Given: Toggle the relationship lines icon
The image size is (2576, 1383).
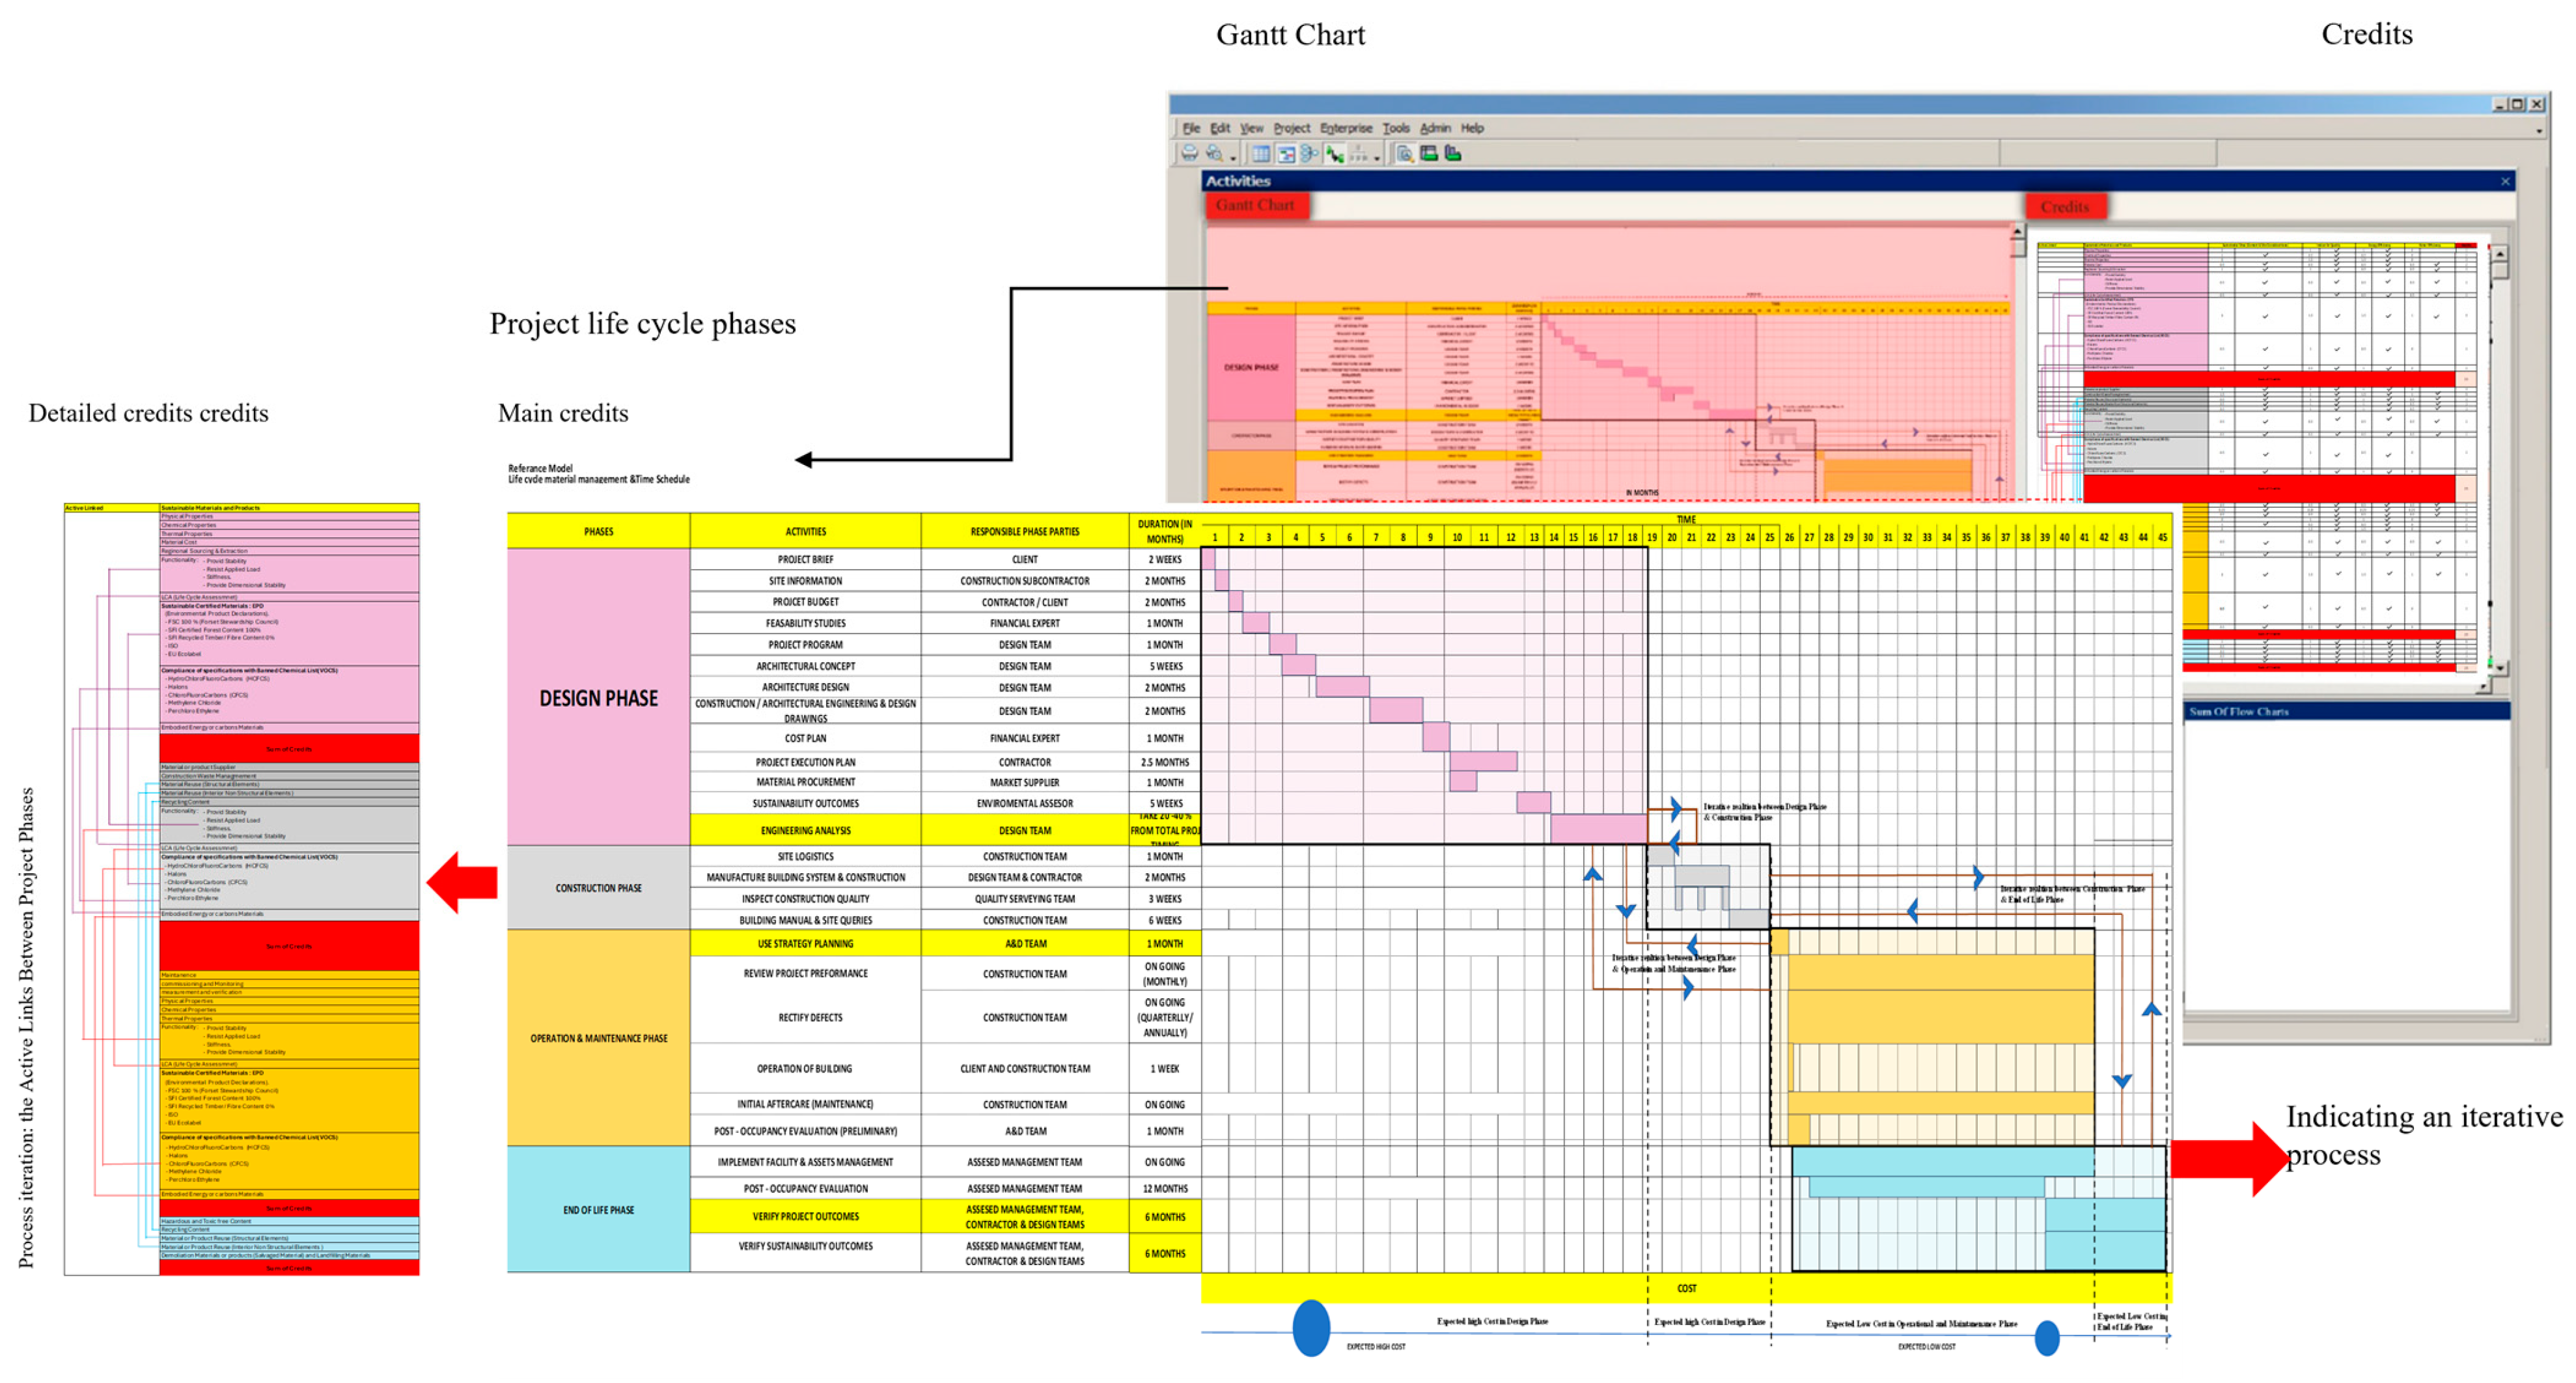Looking at the screenshot, I should tap(1335, 153).
